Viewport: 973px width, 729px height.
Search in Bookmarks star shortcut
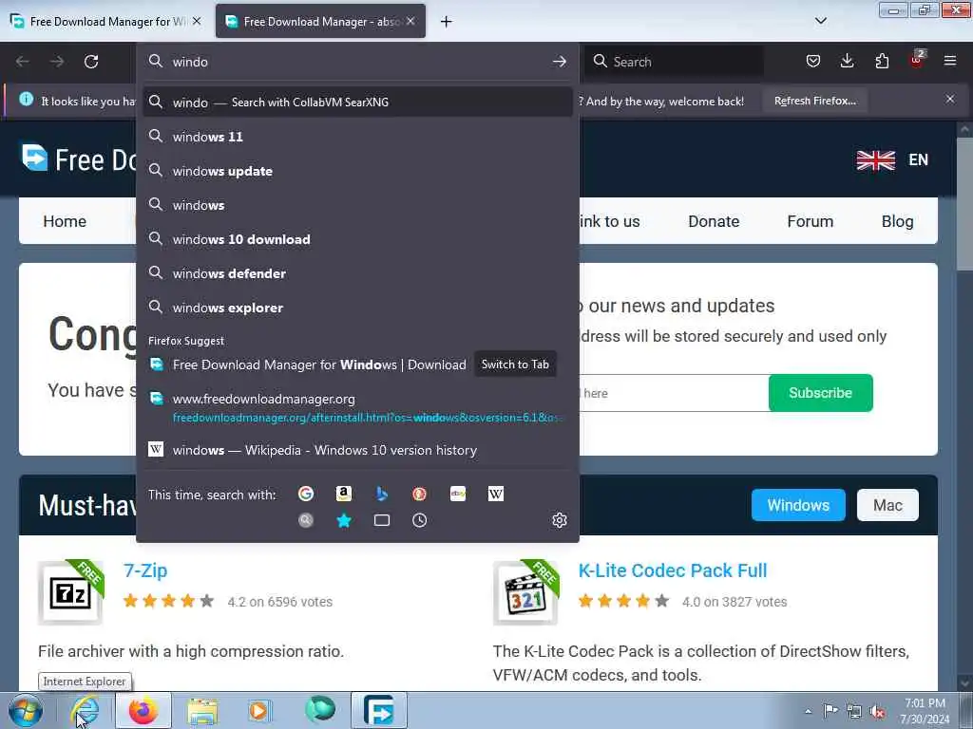point(344,520)
